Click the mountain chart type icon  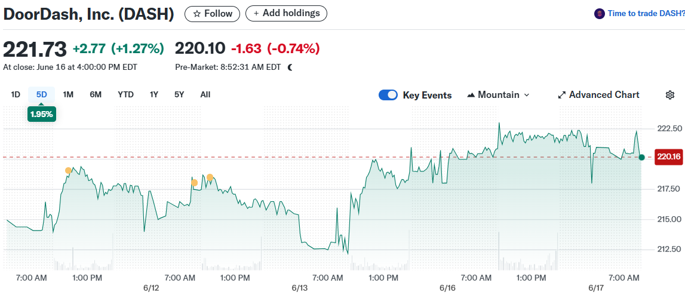pos(471,95)
